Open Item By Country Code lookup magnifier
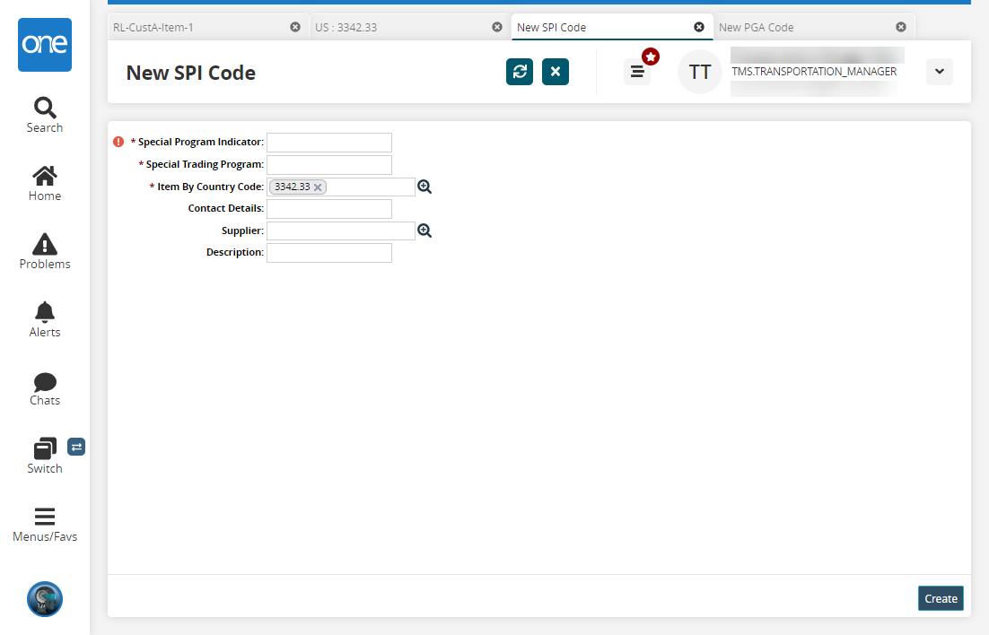 click(424, 187)
